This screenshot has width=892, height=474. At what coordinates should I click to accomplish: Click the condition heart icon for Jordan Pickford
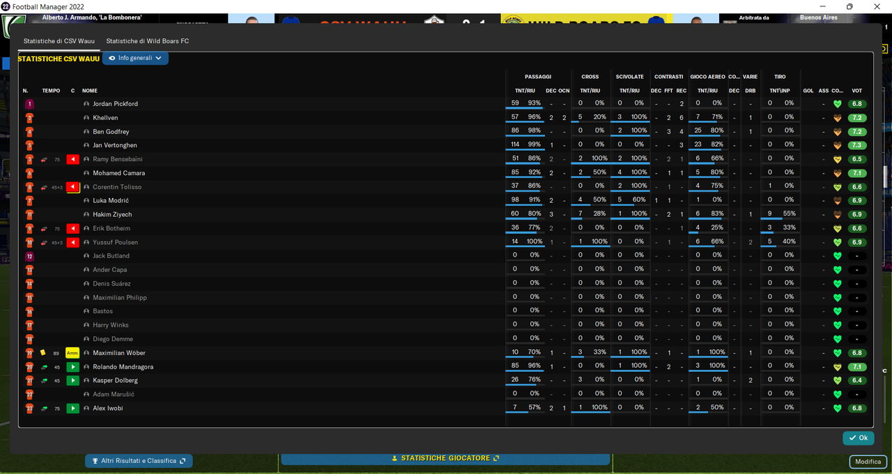[x=838, y=104]
